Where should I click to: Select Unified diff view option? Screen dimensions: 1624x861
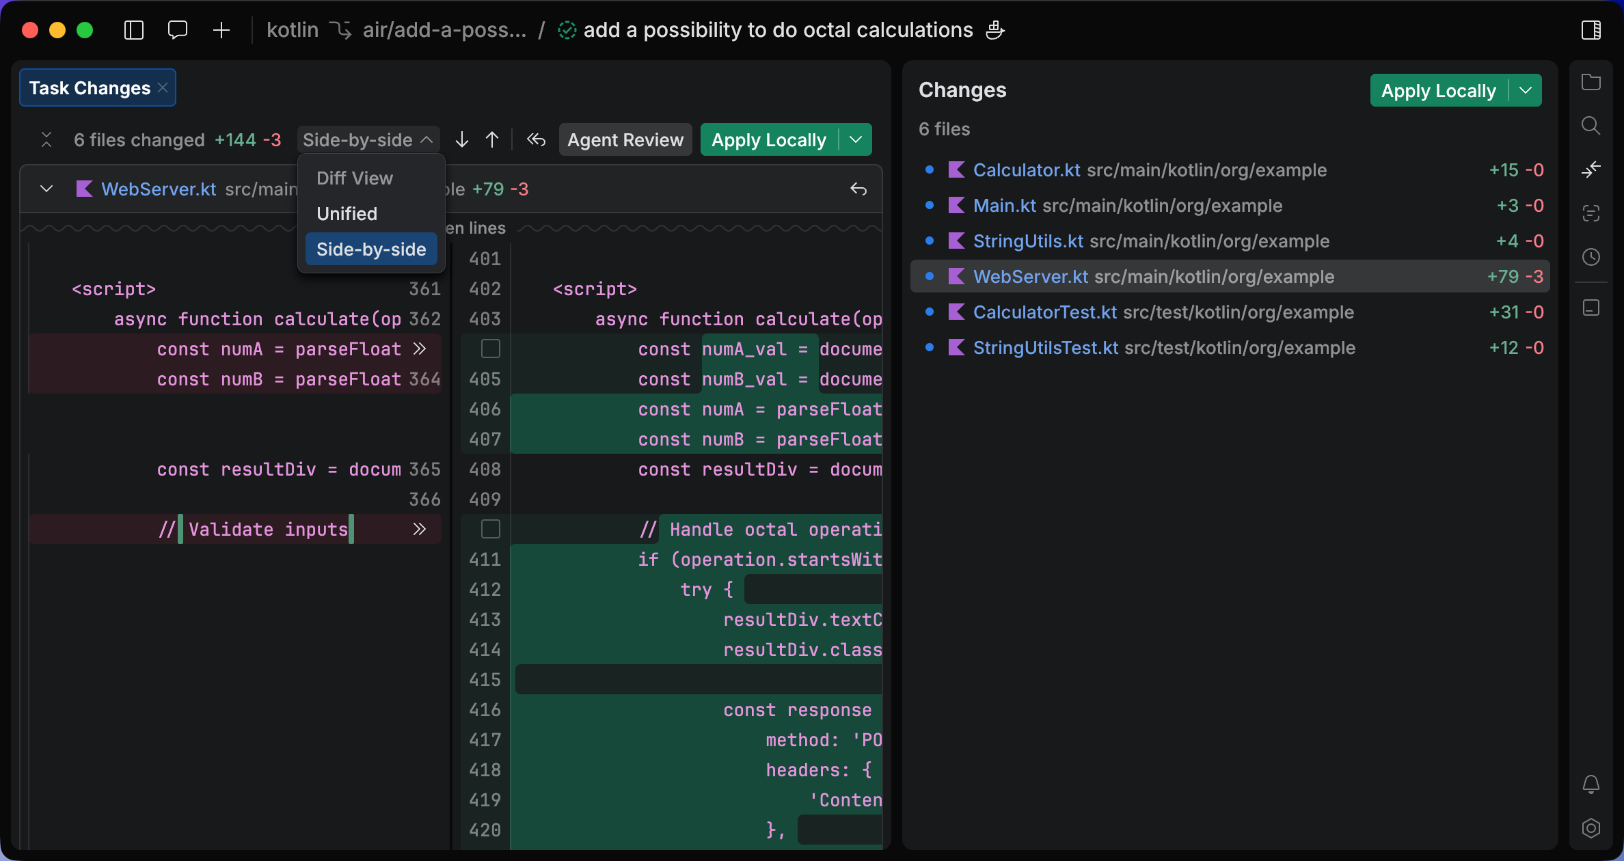[347, 214]
